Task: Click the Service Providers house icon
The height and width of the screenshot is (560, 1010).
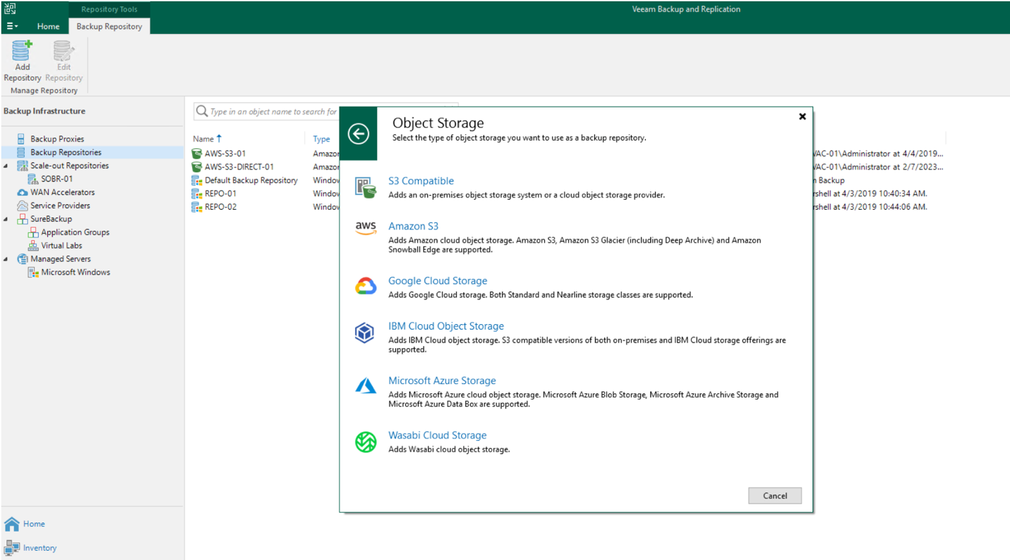Action: [22, 205]
